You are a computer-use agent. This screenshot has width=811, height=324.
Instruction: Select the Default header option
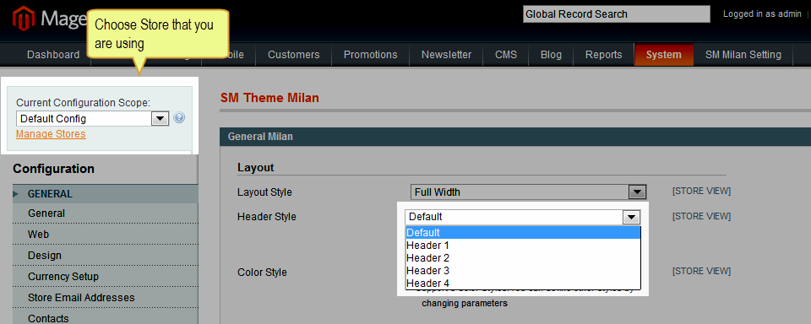[523, 233]
